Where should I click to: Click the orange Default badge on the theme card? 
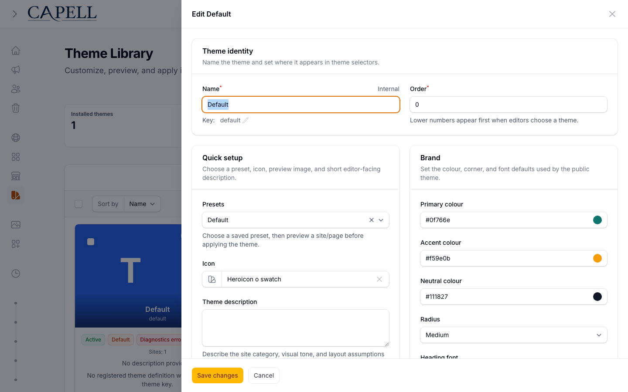click(121, 340)
